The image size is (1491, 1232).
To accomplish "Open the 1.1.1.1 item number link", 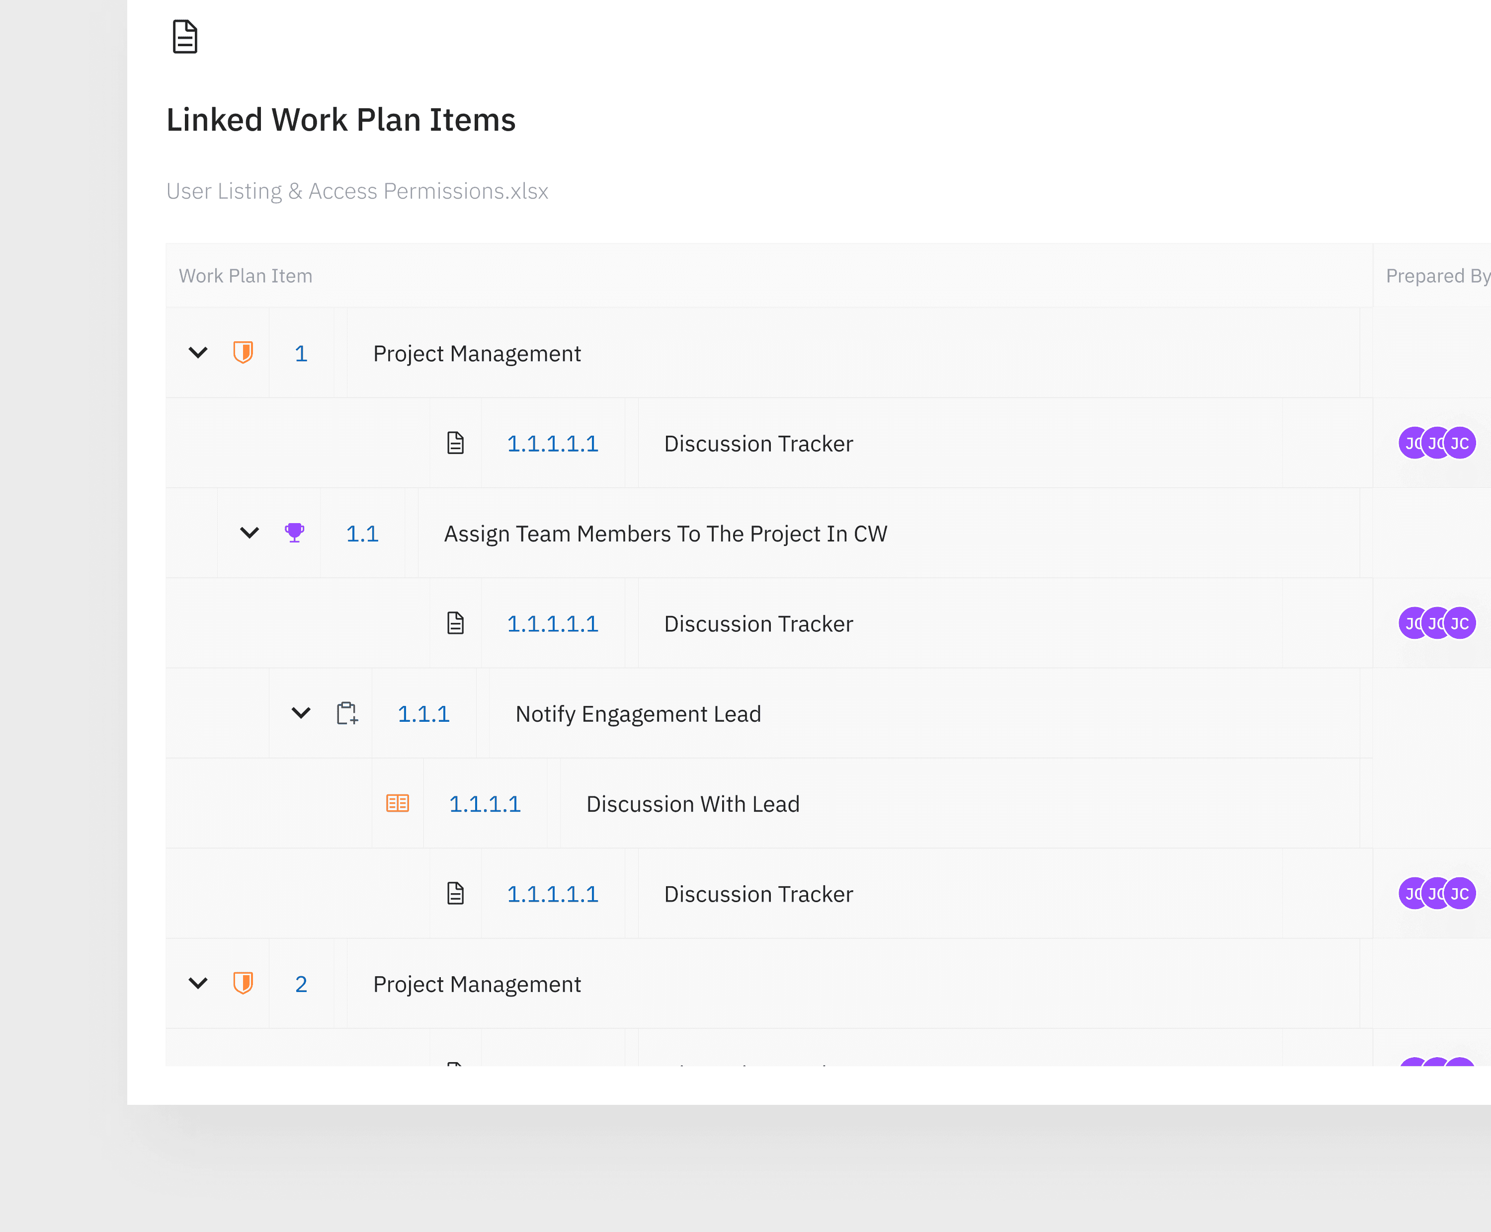I will click(485, 804).
